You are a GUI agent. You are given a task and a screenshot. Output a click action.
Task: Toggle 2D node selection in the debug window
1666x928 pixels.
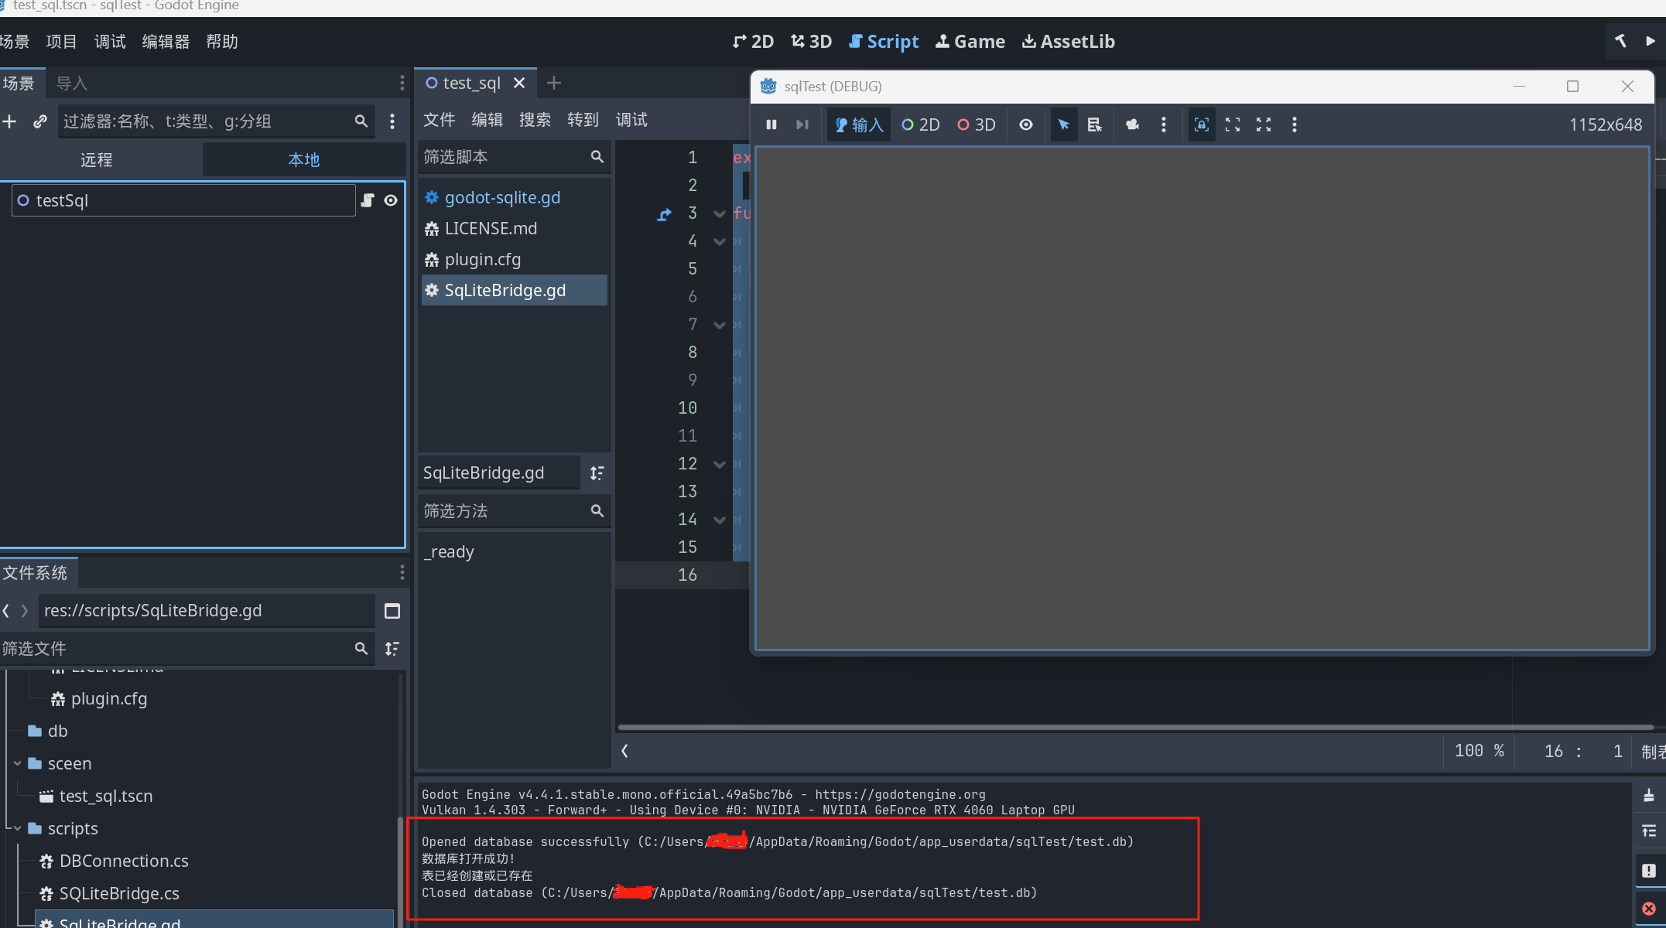[921, 125]
